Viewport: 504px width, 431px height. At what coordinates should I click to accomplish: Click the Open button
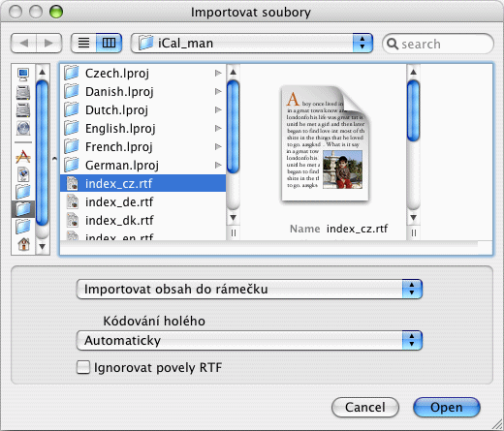click(x=447, y=407)
